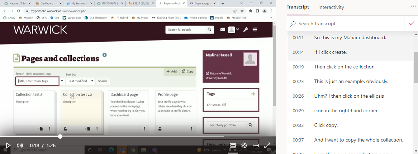Play the video
Viewport: 418px width, 154px height.
[8, 145]
